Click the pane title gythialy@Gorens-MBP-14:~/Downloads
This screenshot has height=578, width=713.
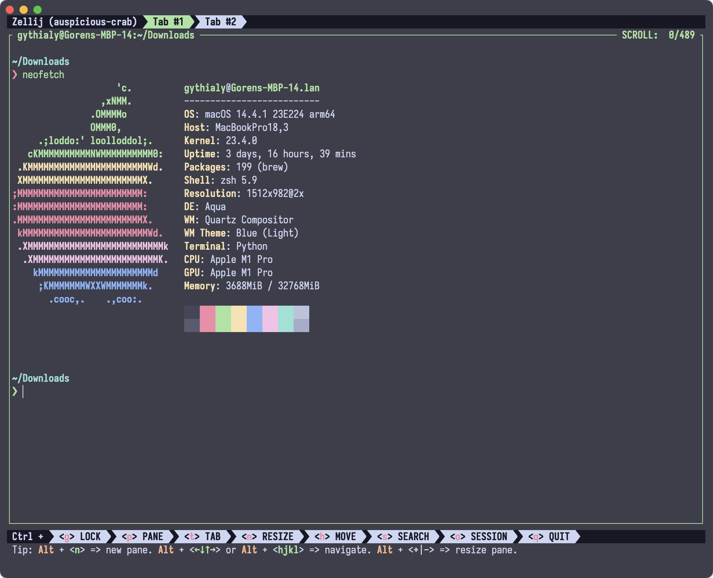[x=106, y=35]
